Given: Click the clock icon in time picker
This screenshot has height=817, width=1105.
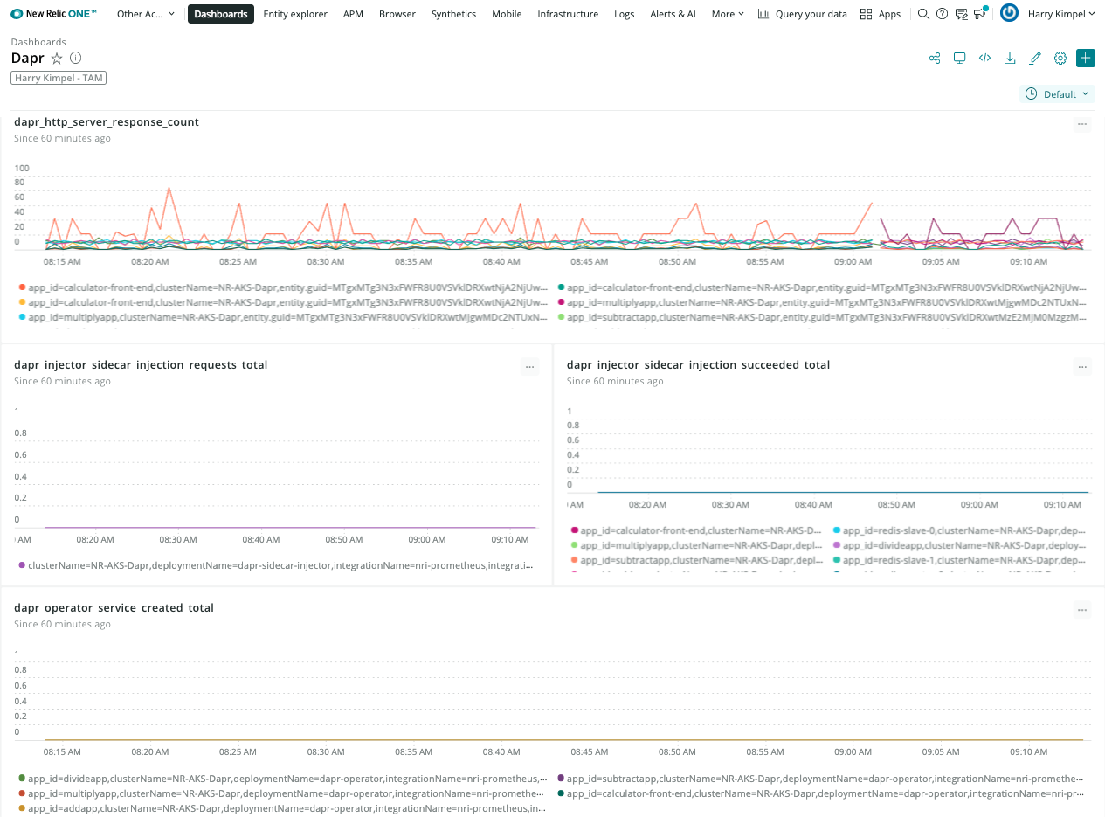Looking at the screenshot, I should pos(1031,93).
